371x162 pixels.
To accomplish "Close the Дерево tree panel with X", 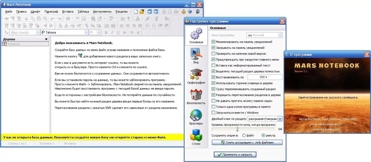I will (x=46, y=39).
